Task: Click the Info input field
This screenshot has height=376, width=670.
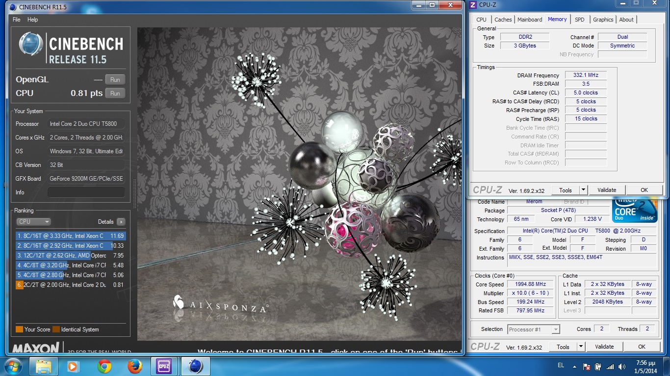Action: [86, 192]
